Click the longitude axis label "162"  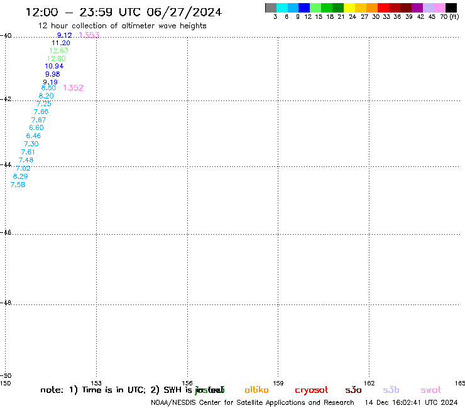click(x=369, y=384)
